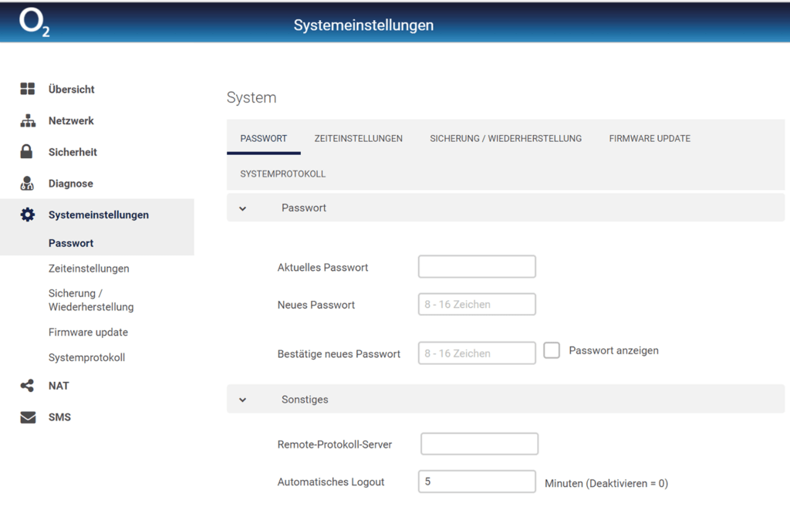Click the Netzwerk hierarchy icon
The width and height of the screenshot is (790, 527).
point(28,121)
